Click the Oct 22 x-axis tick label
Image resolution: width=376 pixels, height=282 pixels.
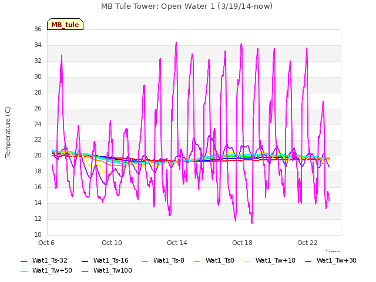pyautogui.click(x=307, y=243)
